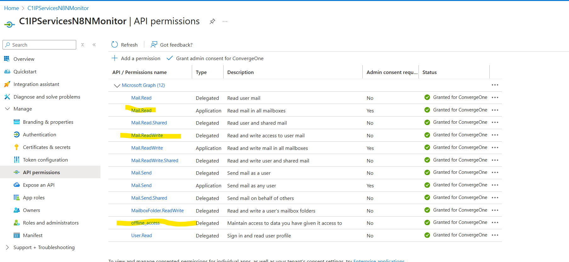
Task: Open Quickstart in the sidebar
Action: point(25,71)
